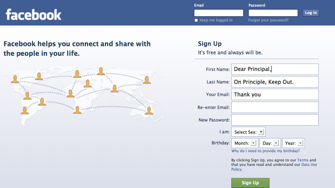
Task: Open the Forgot your password link
Action: pos(268,20)
